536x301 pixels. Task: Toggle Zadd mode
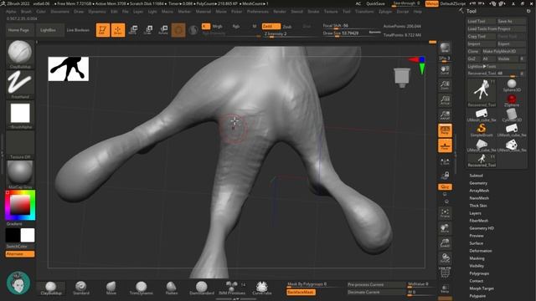coord(271,26)
